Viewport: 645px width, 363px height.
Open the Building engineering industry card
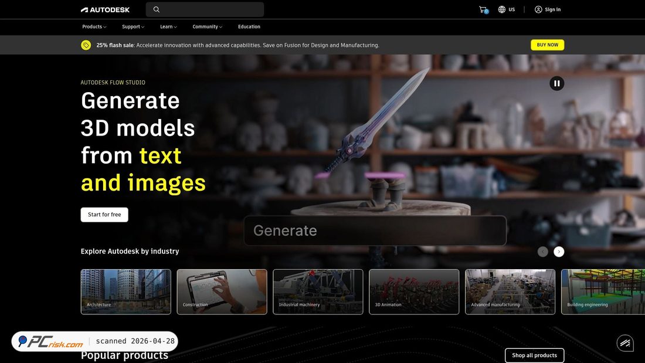point(603,292)
